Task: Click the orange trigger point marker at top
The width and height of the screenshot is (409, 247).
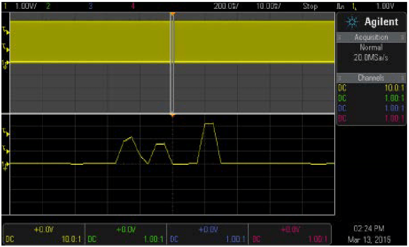Action: pos(172,14)
